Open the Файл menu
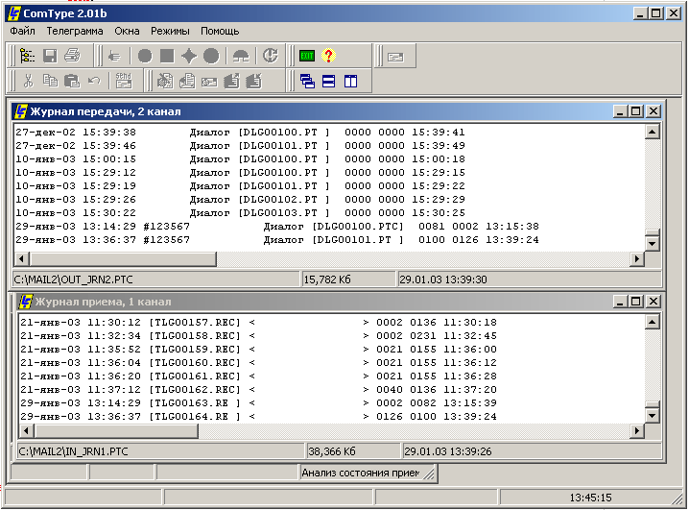Viewport: 689px width, 510px height. coord(22,32)
